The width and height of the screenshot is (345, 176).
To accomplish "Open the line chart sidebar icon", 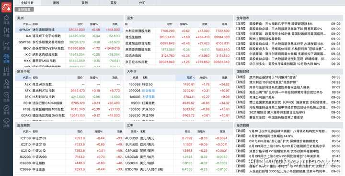I will pos(6,45).
